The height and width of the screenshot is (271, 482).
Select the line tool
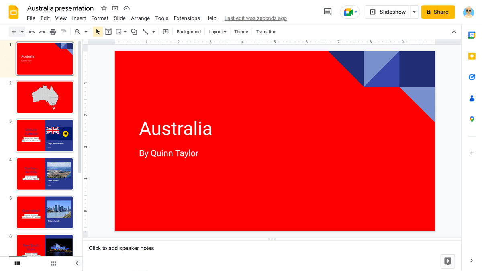pyautogui.click(x=145, y=31)
